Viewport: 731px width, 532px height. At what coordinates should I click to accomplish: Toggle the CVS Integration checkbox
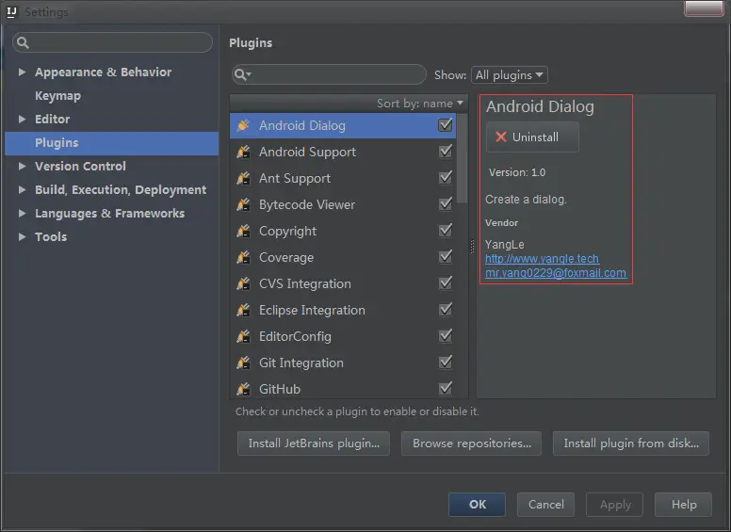click(446, 283)
